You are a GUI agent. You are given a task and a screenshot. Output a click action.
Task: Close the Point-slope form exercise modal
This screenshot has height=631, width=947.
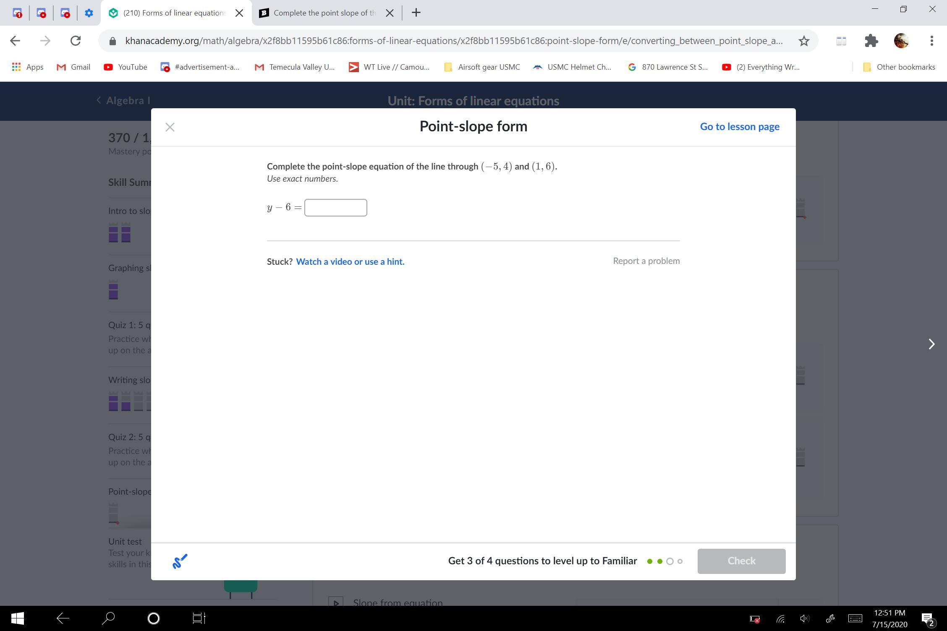pyautogui.click(x=170, y=127)
